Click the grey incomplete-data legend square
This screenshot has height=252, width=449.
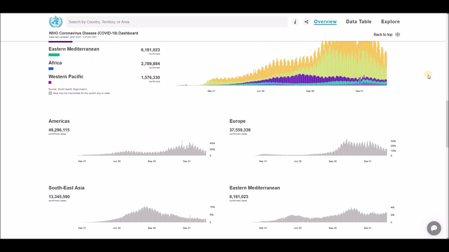tap(50, 93)
